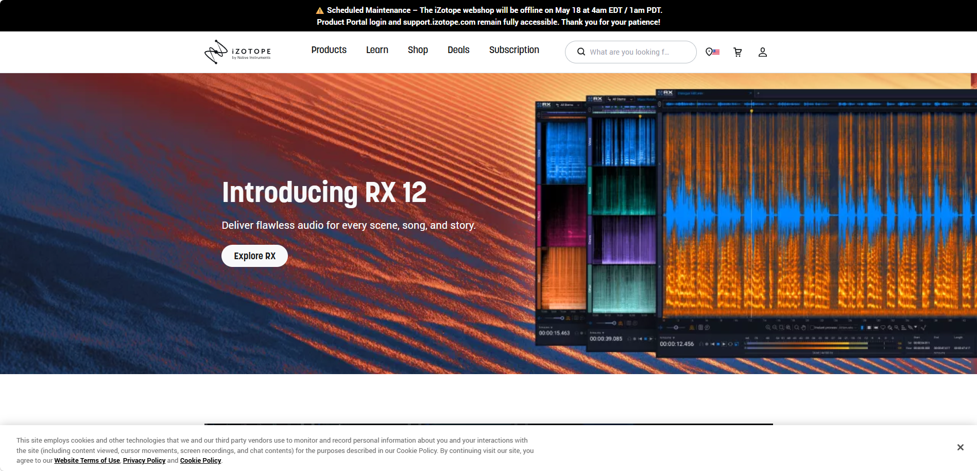The image size is (977, 471).
Task: Dismiss the cookie notice banner
Action: click(960, 447)
